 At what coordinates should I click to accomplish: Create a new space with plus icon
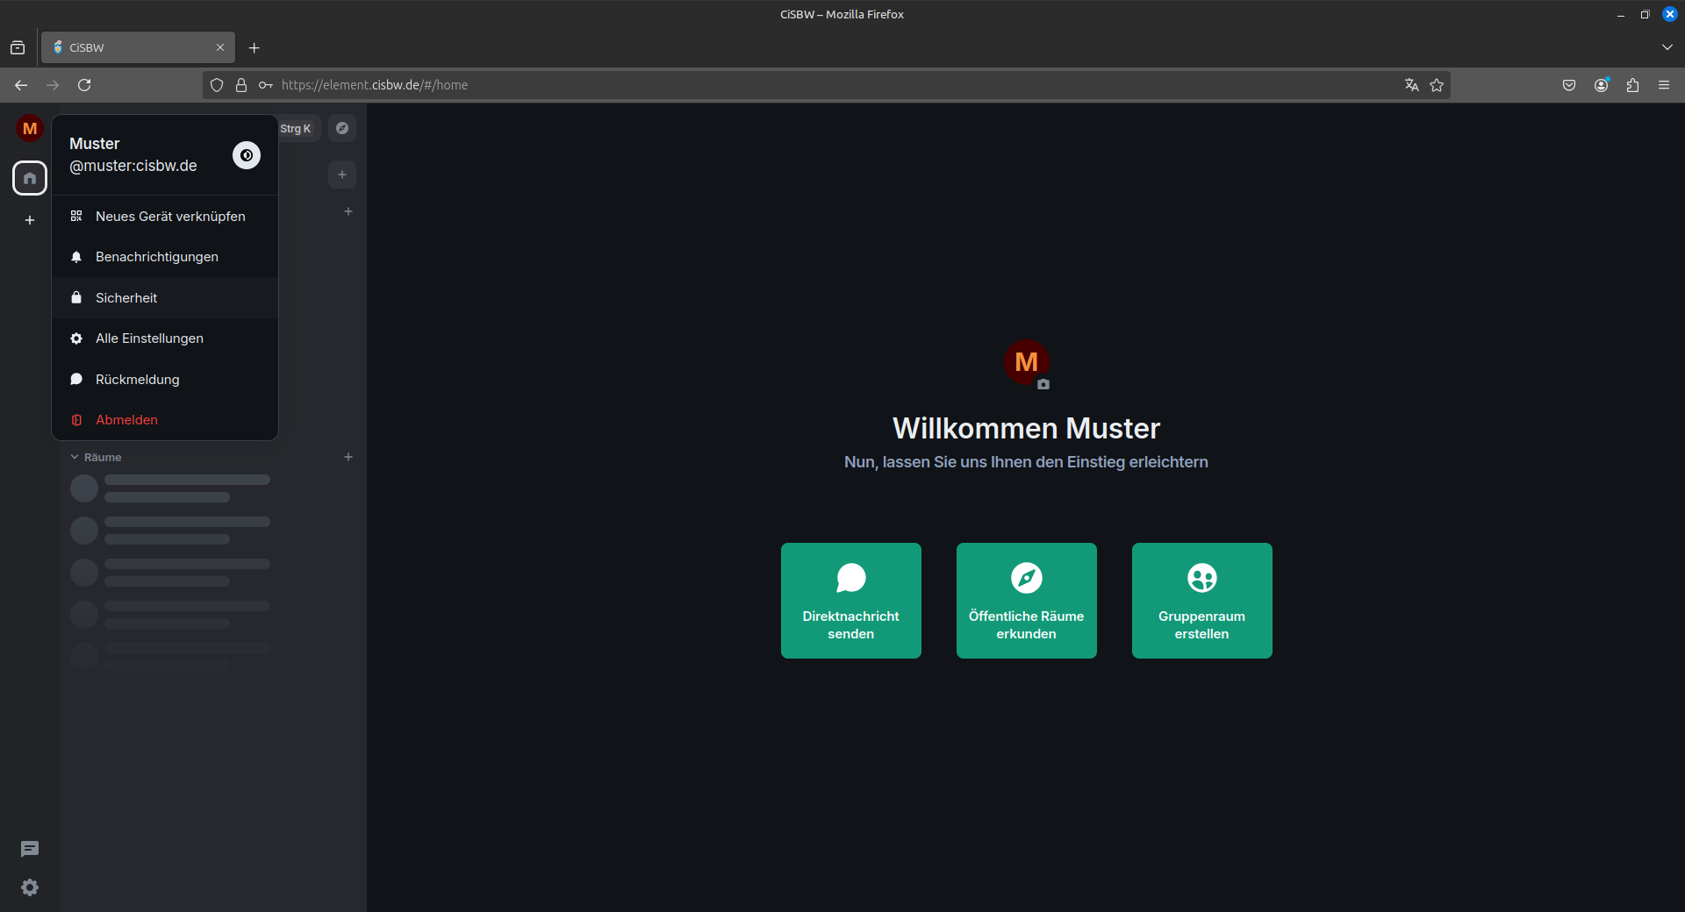click(30, 220)
